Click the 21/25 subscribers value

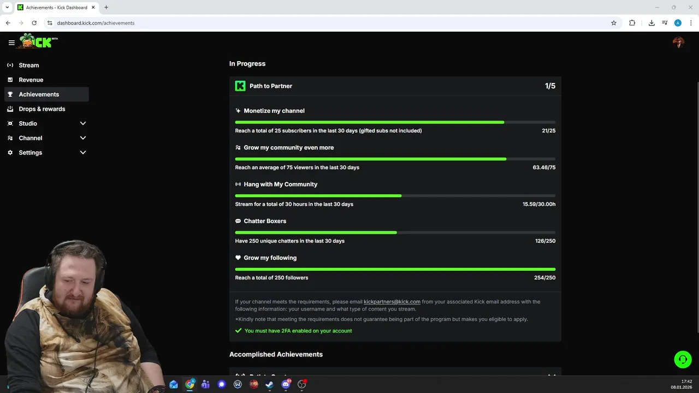pyautogui.click(x=549, y=131)
